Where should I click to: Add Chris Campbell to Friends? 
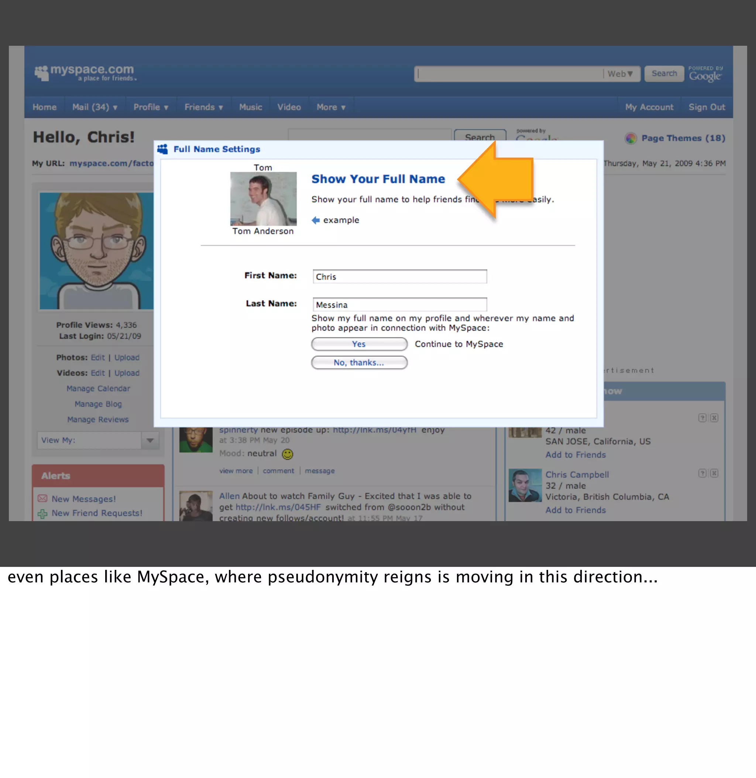[575, 510]
